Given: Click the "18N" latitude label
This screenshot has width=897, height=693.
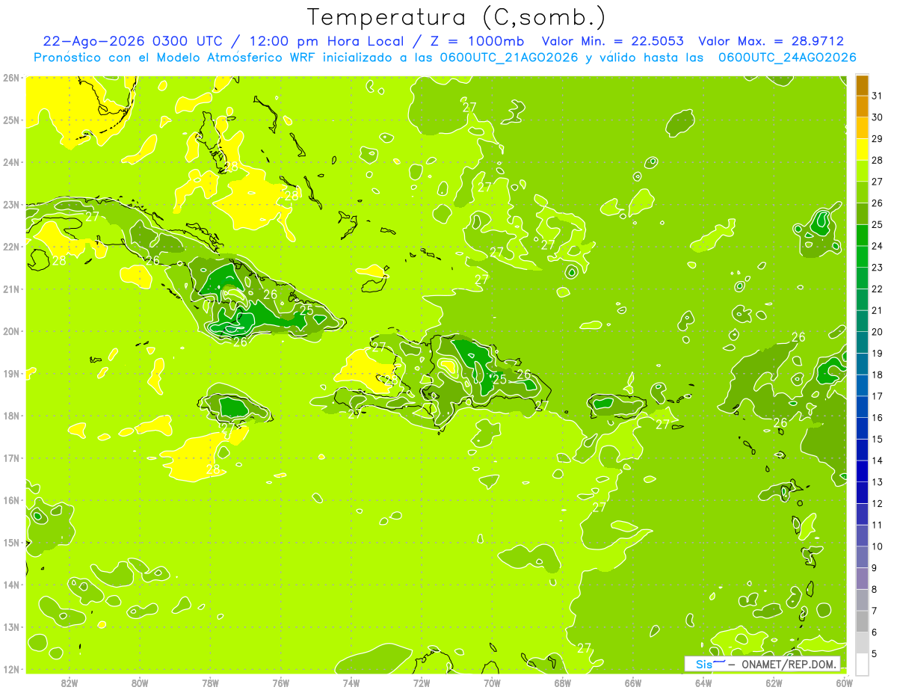Looking at the screenshot, I should [11, 416].
